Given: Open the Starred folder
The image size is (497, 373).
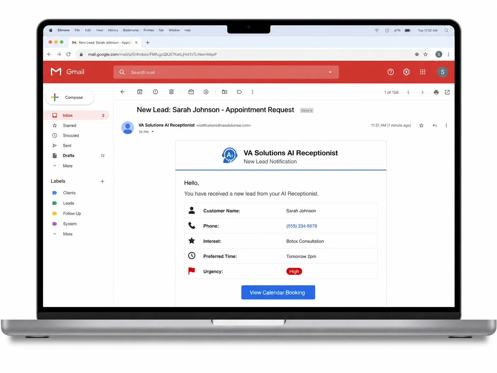Looking at the screenshot, I should pyautogui.click(x=70, y=125).
